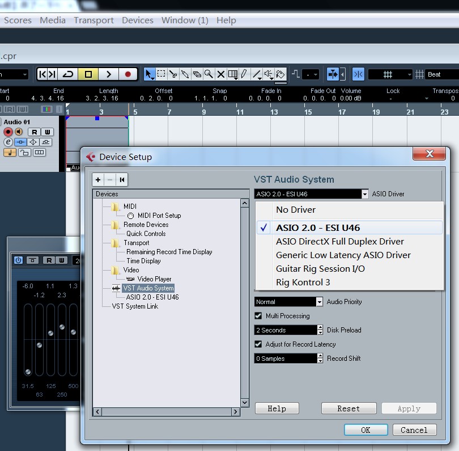The width and height of the screenshot is (459, 451).
Task: Select MIDI Port Setup in Devices tree
Action: (159, 216)
